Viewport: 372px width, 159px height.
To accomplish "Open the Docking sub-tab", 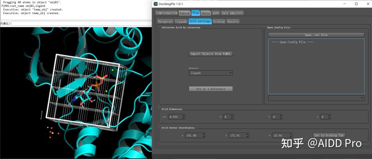I will click(219, 22).
